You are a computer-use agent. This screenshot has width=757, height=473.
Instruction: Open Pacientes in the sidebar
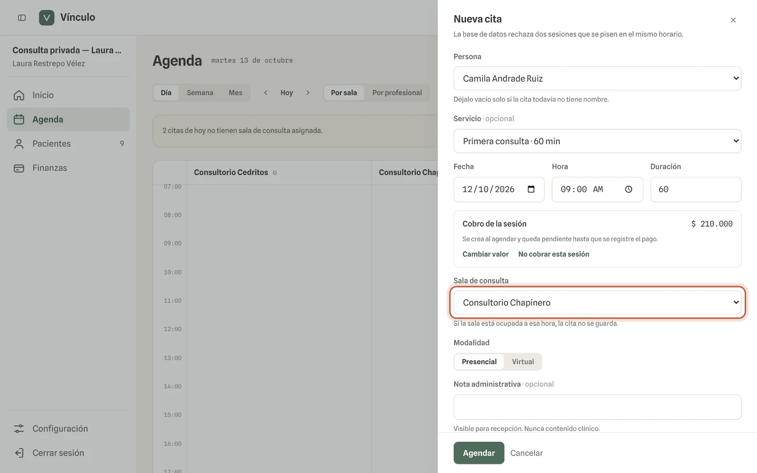[68, 144]
